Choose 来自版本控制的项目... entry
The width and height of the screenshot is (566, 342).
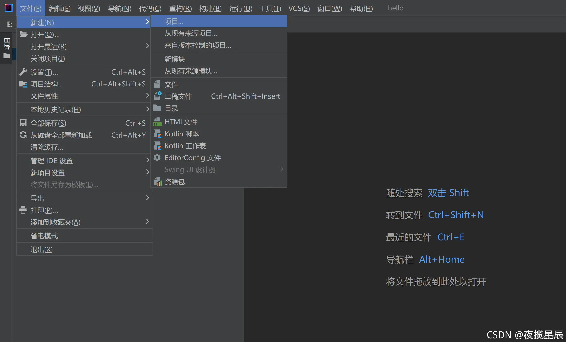pyautogui.click(x=198, y=45)
